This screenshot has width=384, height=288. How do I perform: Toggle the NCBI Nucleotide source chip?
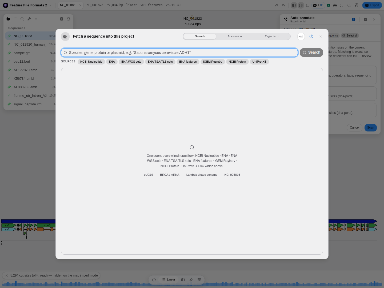click(91, 62)
